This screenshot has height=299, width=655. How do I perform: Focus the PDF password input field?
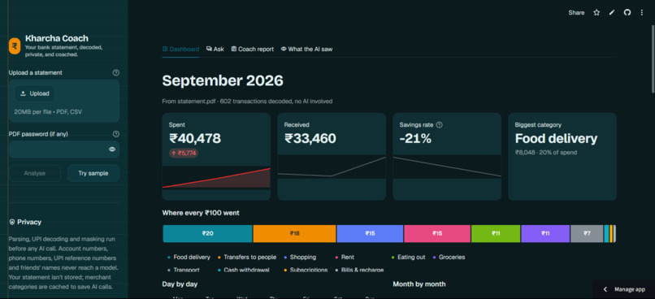[x=64, y=149]
